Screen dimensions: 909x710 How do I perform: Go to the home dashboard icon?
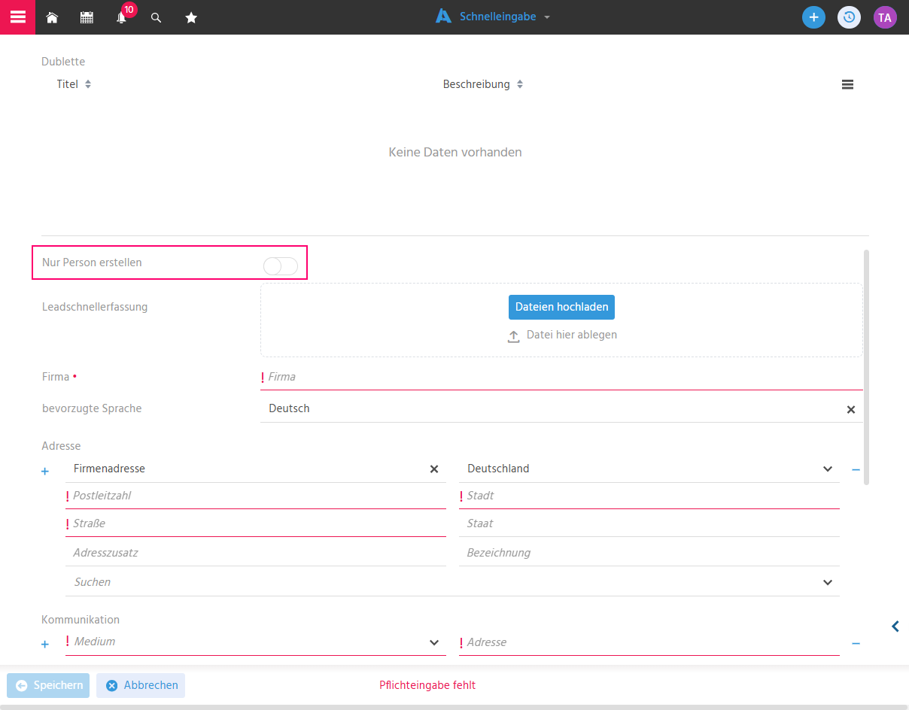coord(52,17)
